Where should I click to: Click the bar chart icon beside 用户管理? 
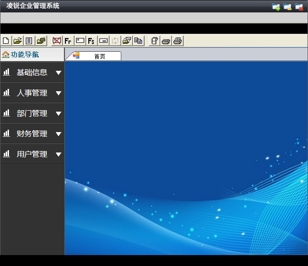click(7, 154)
